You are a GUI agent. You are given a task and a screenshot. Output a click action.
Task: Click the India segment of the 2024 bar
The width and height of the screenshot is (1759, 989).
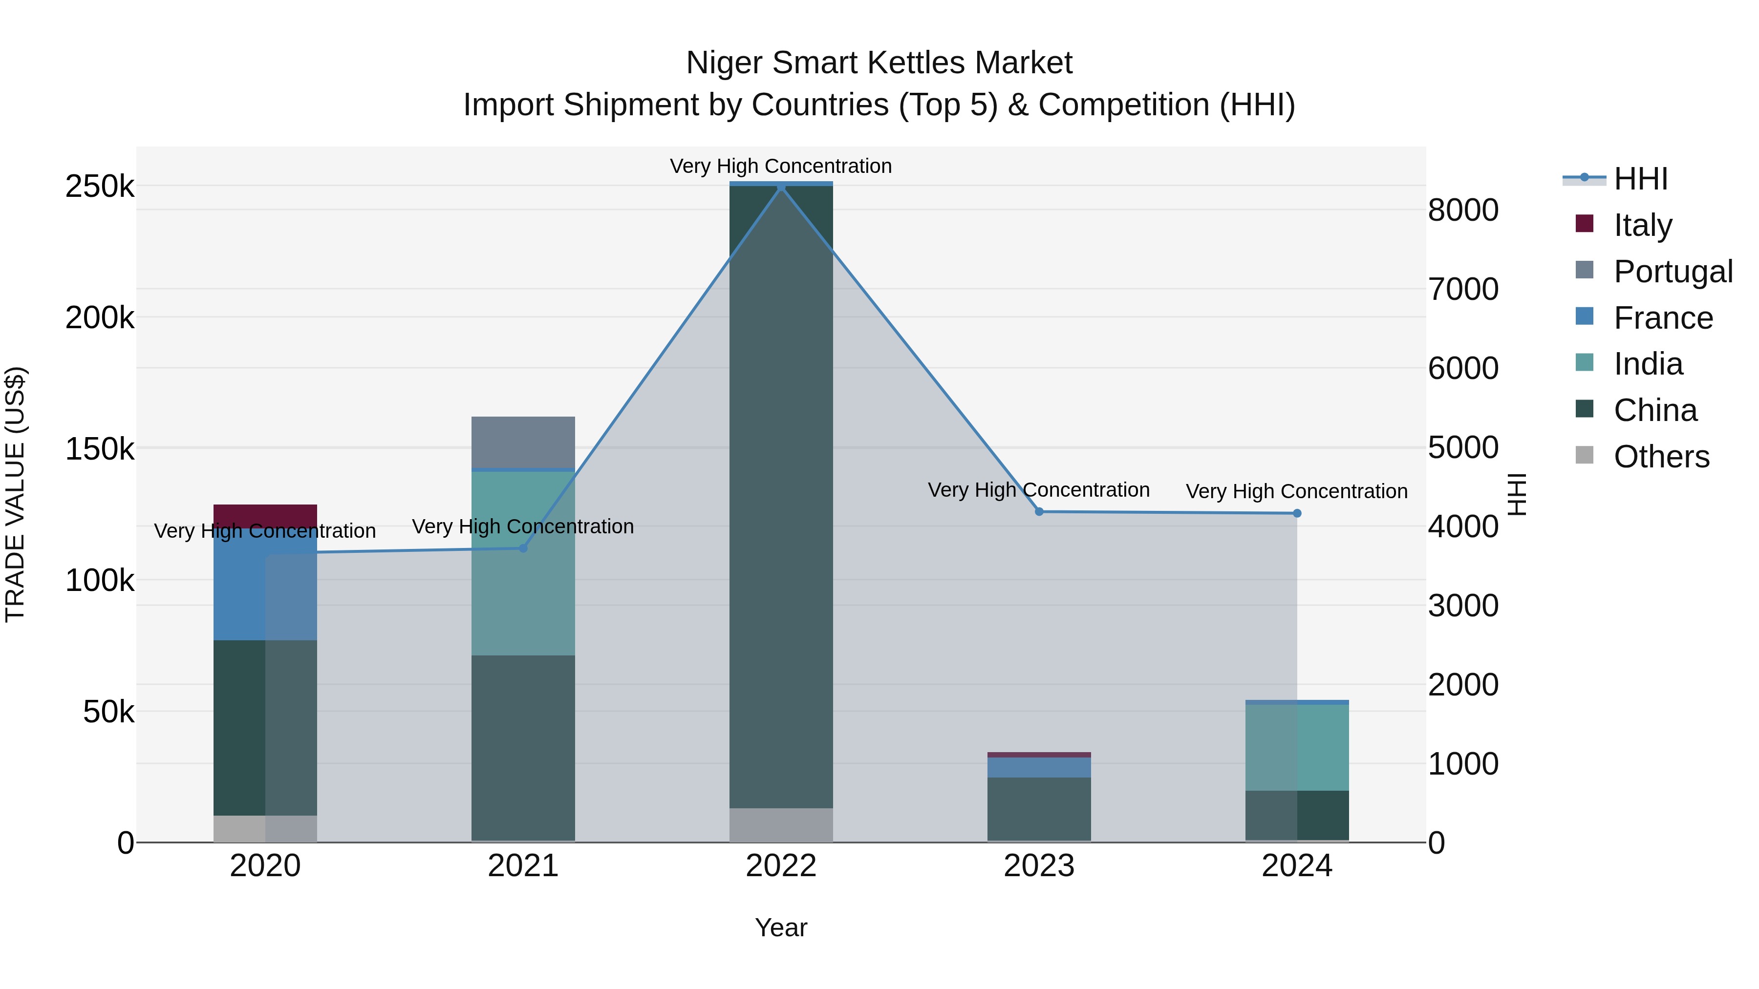click(x=1297, y=747)
